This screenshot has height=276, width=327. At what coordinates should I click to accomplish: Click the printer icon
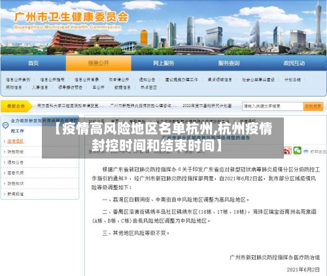(306, 151)
